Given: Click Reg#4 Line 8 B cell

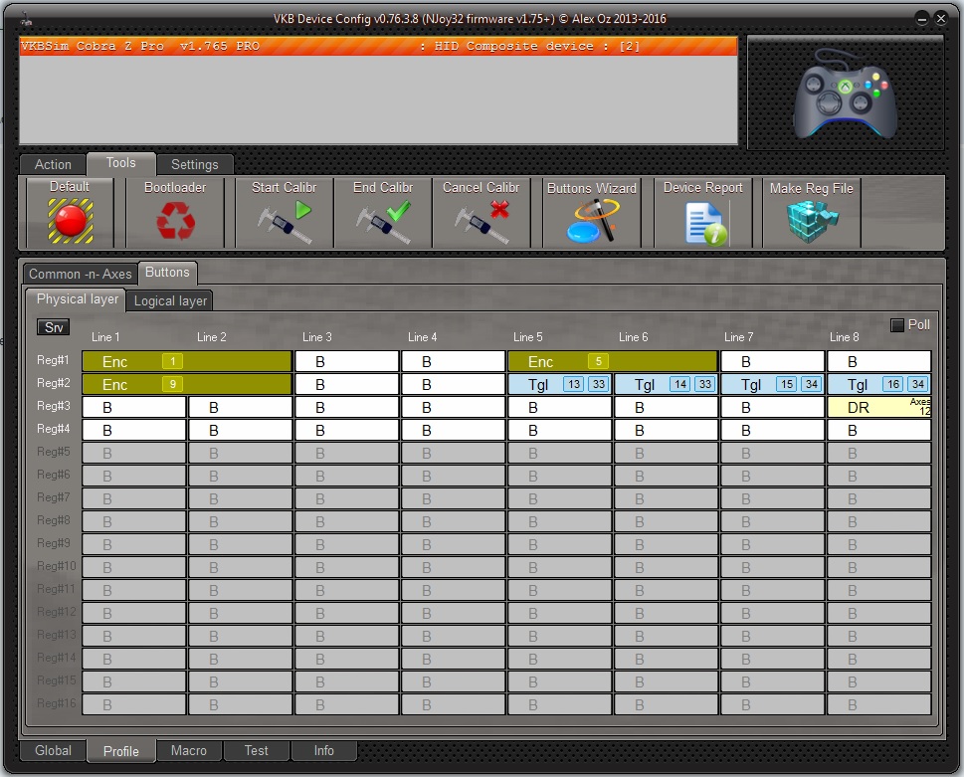Looking at the screenshot, I should 879,431.
